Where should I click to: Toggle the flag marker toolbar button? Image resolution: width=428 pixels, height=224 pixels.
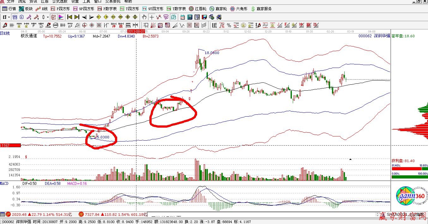point(61,17)
